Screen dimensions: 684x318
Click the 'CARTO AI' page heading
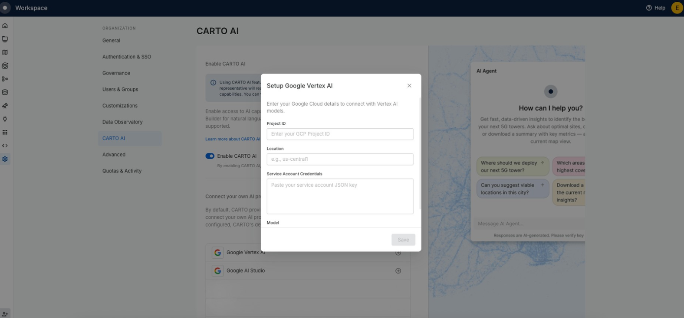(217, 31)
